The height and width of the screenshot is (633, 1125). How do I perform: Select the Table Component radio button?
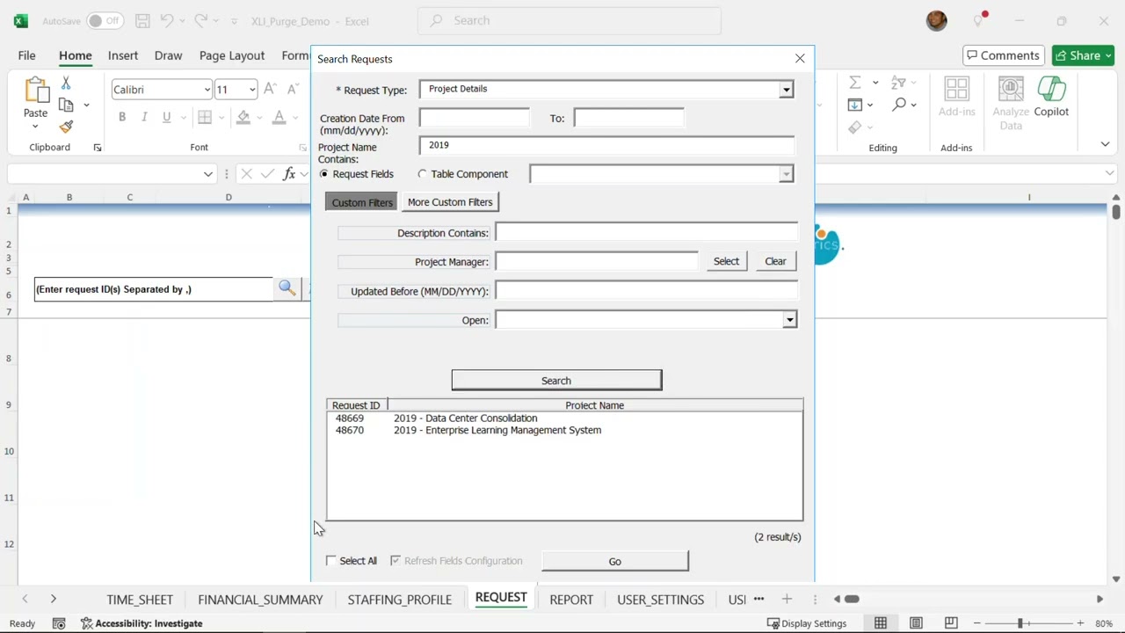(423, 174)
